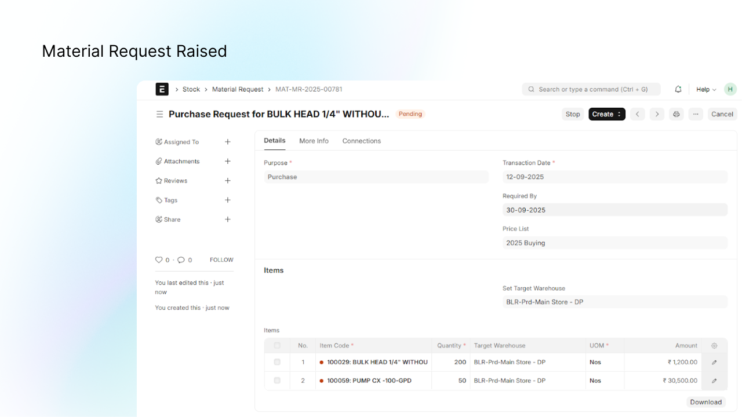742x417 pixels.
Task: Add a review with plus icon
Action: pyautogui.click(x=228, y=181)
